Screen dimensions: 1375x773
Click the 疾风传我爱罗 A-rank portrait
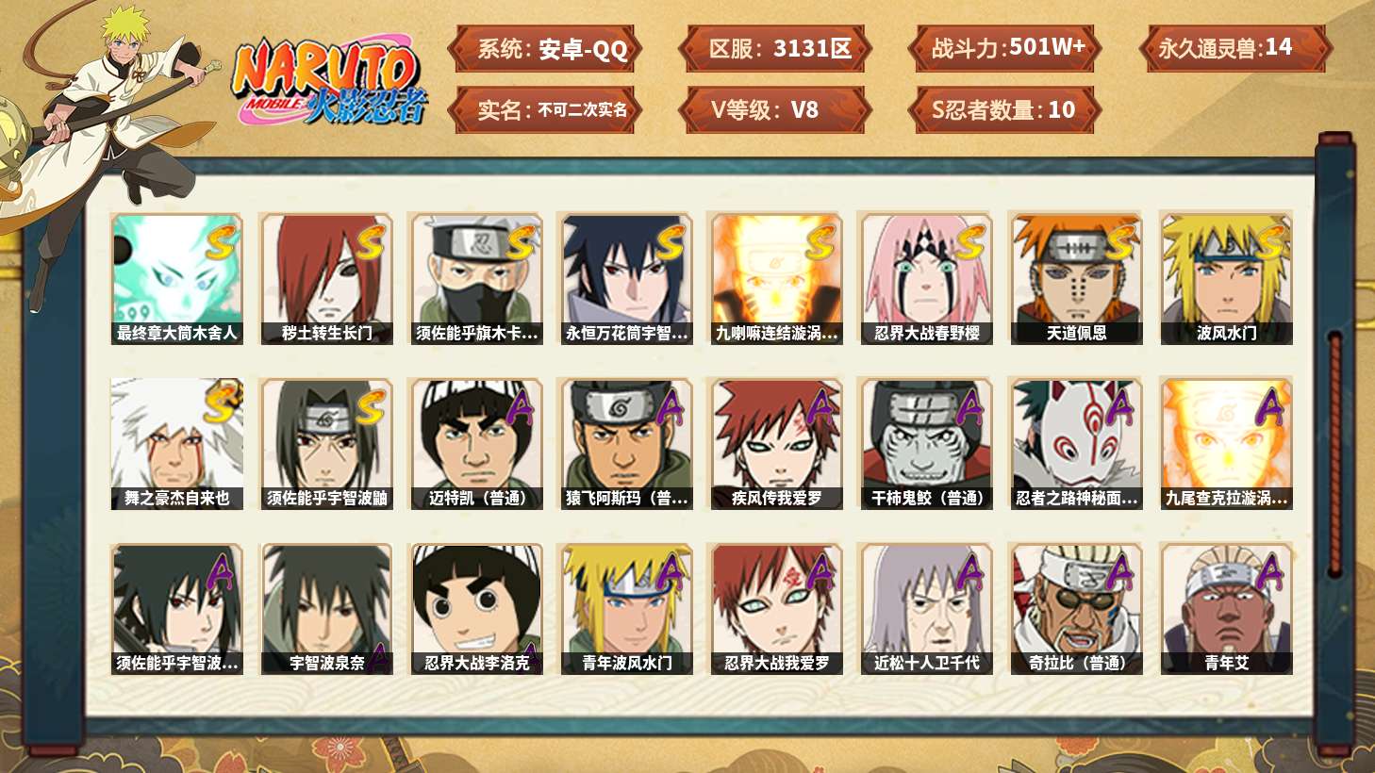tap(776, 444)
